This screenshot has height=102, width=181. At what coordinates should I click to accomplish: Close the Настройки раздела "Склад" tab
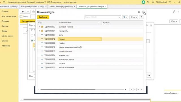pyautogui.click(x=46, y=7)
